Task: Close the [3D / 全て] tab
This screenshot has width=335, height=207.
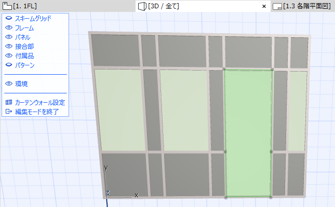Action: click(264, 6)
